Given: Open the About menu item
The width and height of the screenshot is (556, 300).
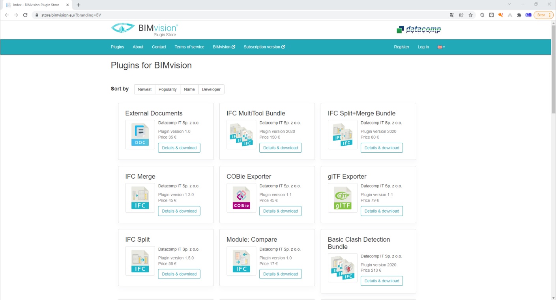Looking at the screenshot, I should [138, 47].
